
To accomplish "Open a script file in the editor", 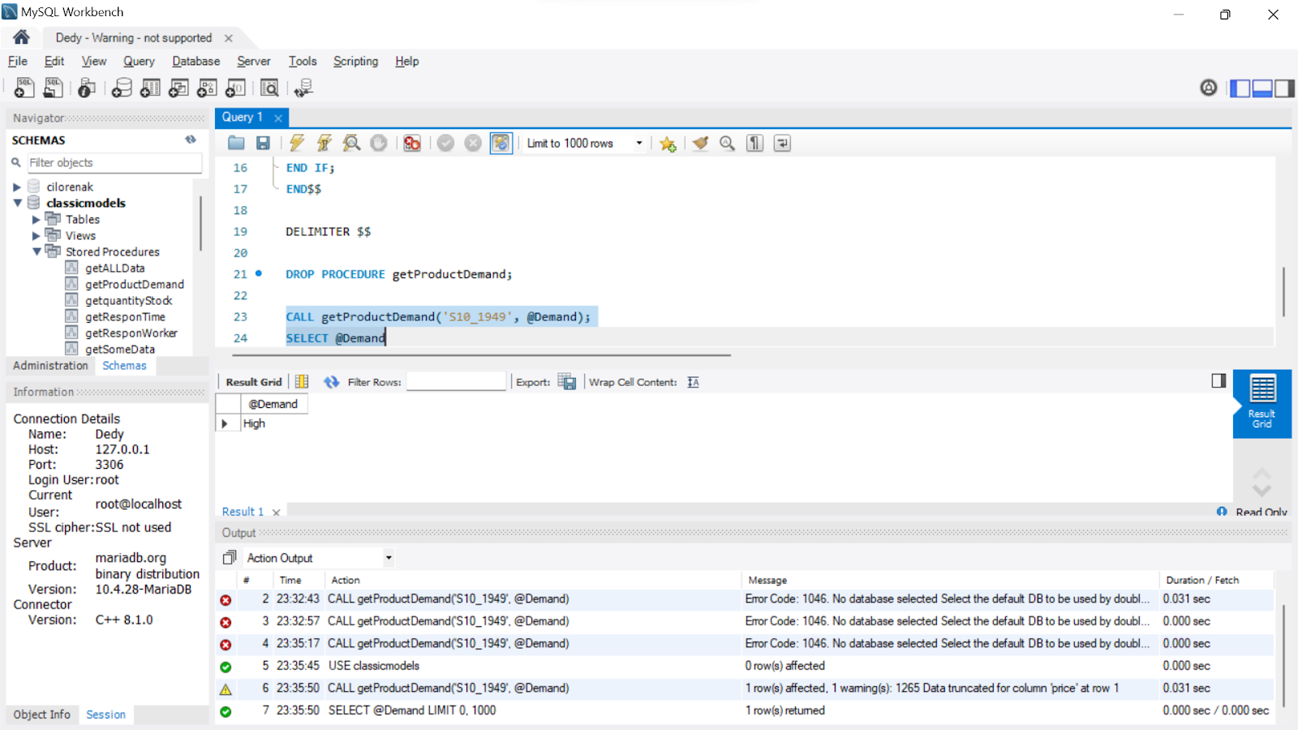I will (236, 143).
